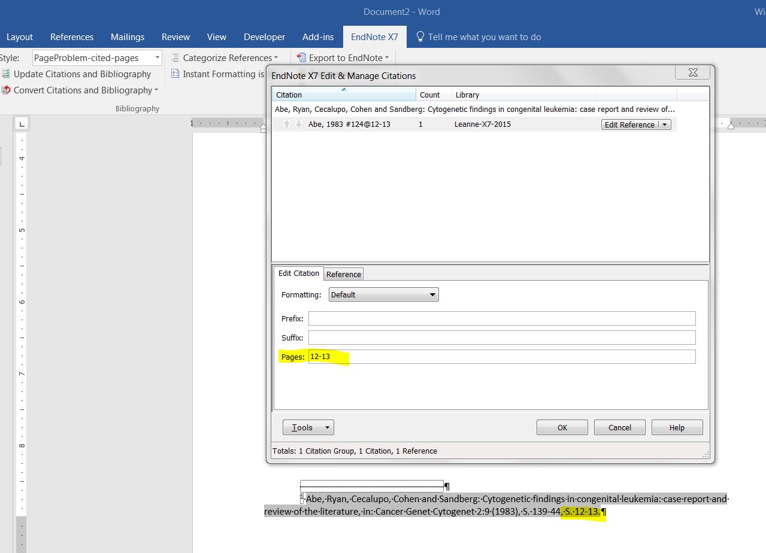Image resolution: width=766 pixels, height=553 pixels.
Task: Open the Edit Reference dropdown arrow
Action: (664, 124)
